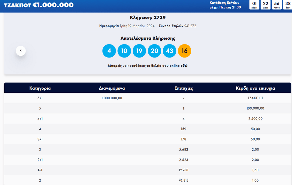Click the winners count 178
This screenshot has height=185, width=292.
click(183, 139)
